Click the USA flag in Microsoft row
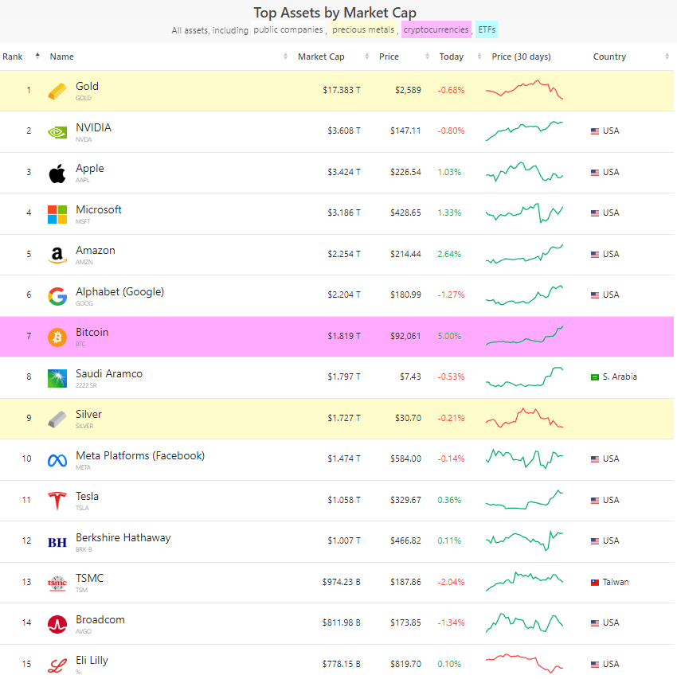677x679 pixels. 595,213
